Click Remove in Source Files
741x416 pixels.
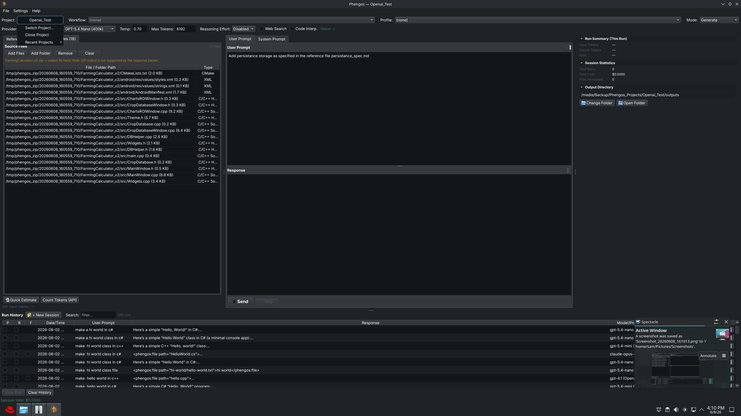point(65,53)
